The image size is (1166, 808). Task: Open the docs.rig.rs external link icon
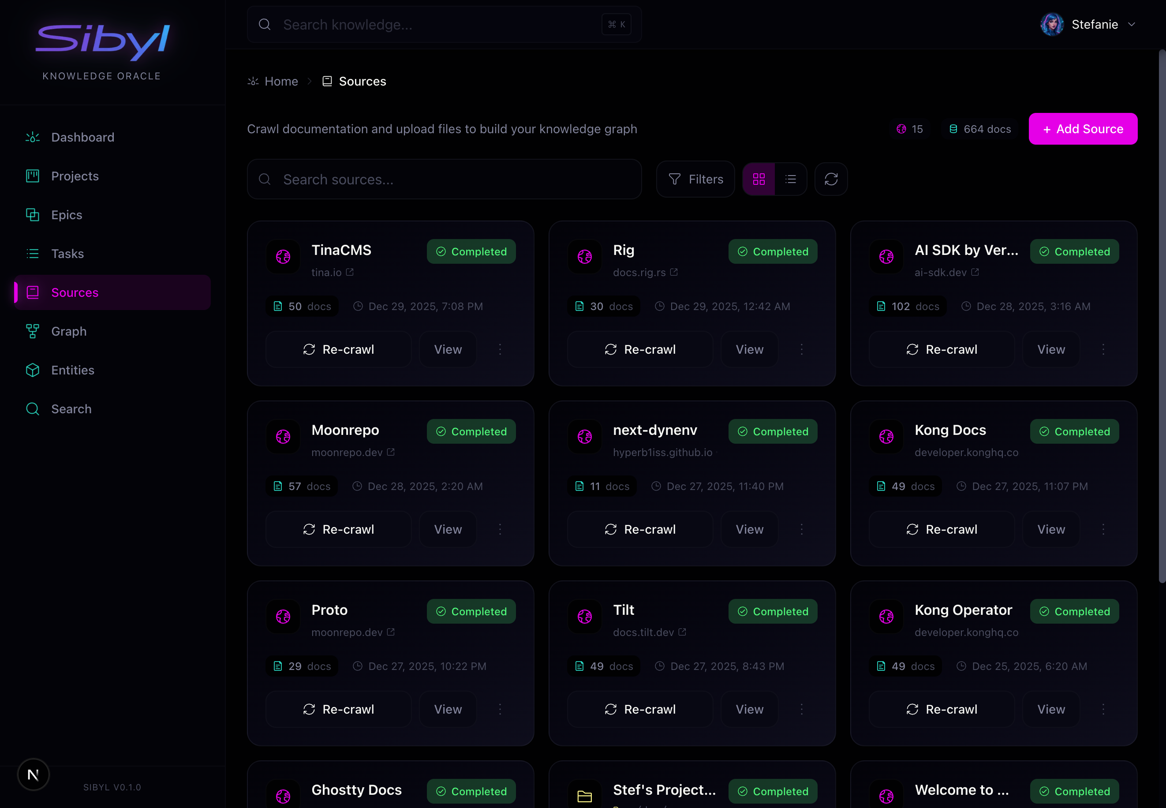[x=673, y=273]
